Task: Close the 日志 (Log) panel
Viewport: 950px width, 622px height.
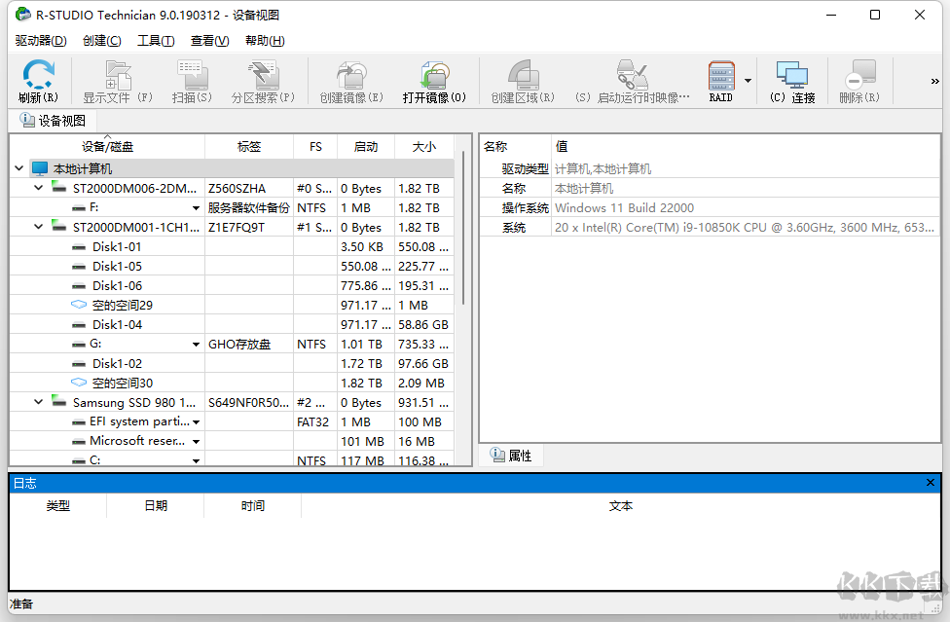Action: [930, 482]
